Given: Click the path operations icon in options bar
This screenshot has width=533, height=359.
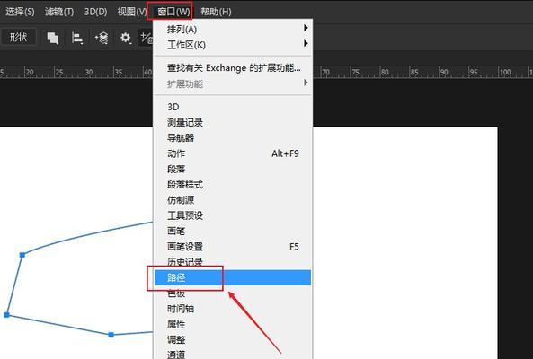Looking at the screenshot, I should 52,38.
